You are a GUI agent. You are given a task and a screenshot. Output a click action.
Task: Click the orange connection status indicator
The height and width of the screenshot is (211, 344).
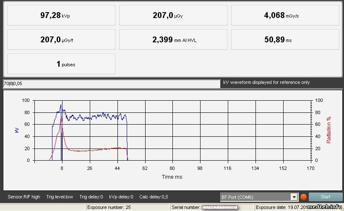[304, 197]
